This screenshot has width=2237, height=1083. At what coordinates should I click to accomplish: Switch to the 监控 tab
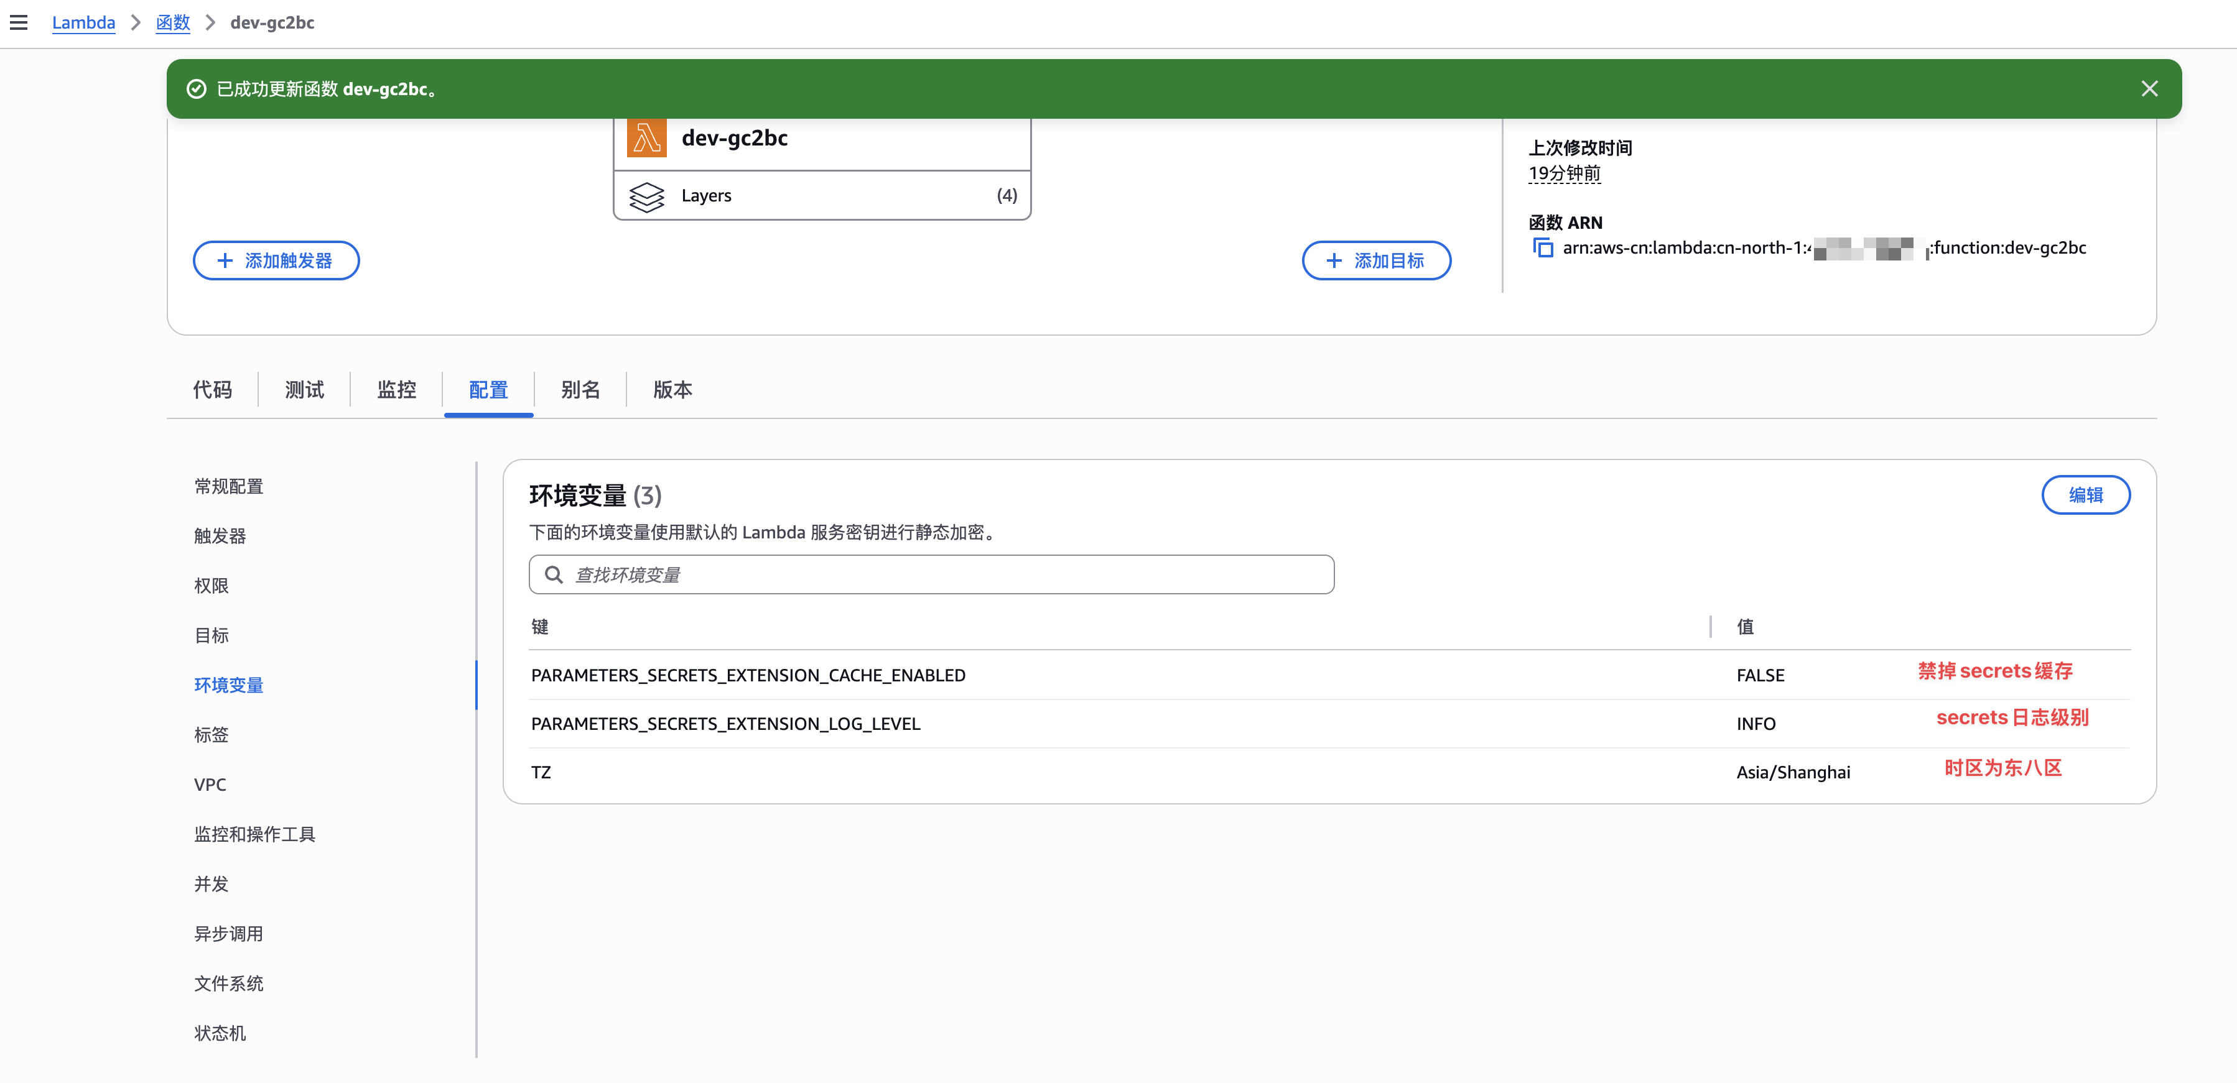tap(397, 390)
